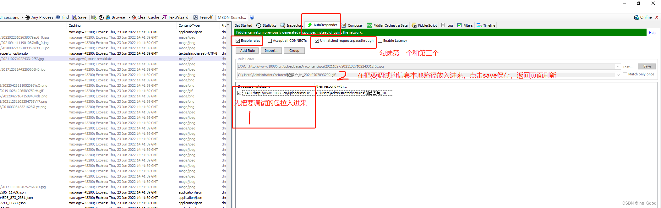The width and height of the screenshot is (661, 208).
Task: Click the Any Process target icon
Action: [x=28, y=17]
